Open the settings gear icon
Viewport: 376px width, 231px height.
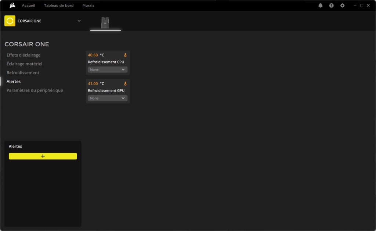coord(343,6)
